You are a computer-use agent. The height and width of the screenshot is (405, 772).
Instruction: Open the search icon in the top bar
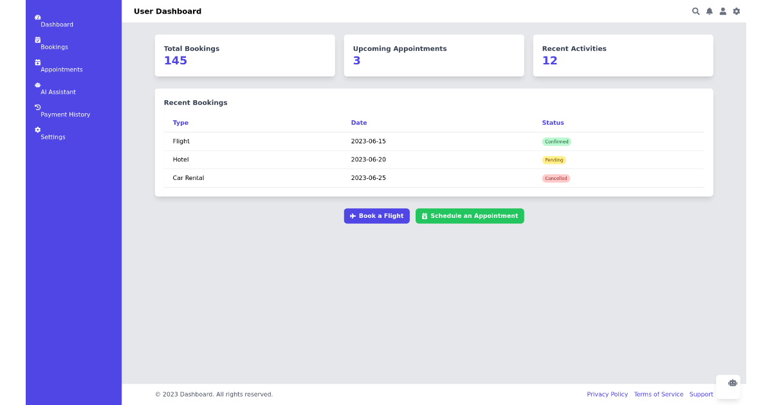point(695,11)
